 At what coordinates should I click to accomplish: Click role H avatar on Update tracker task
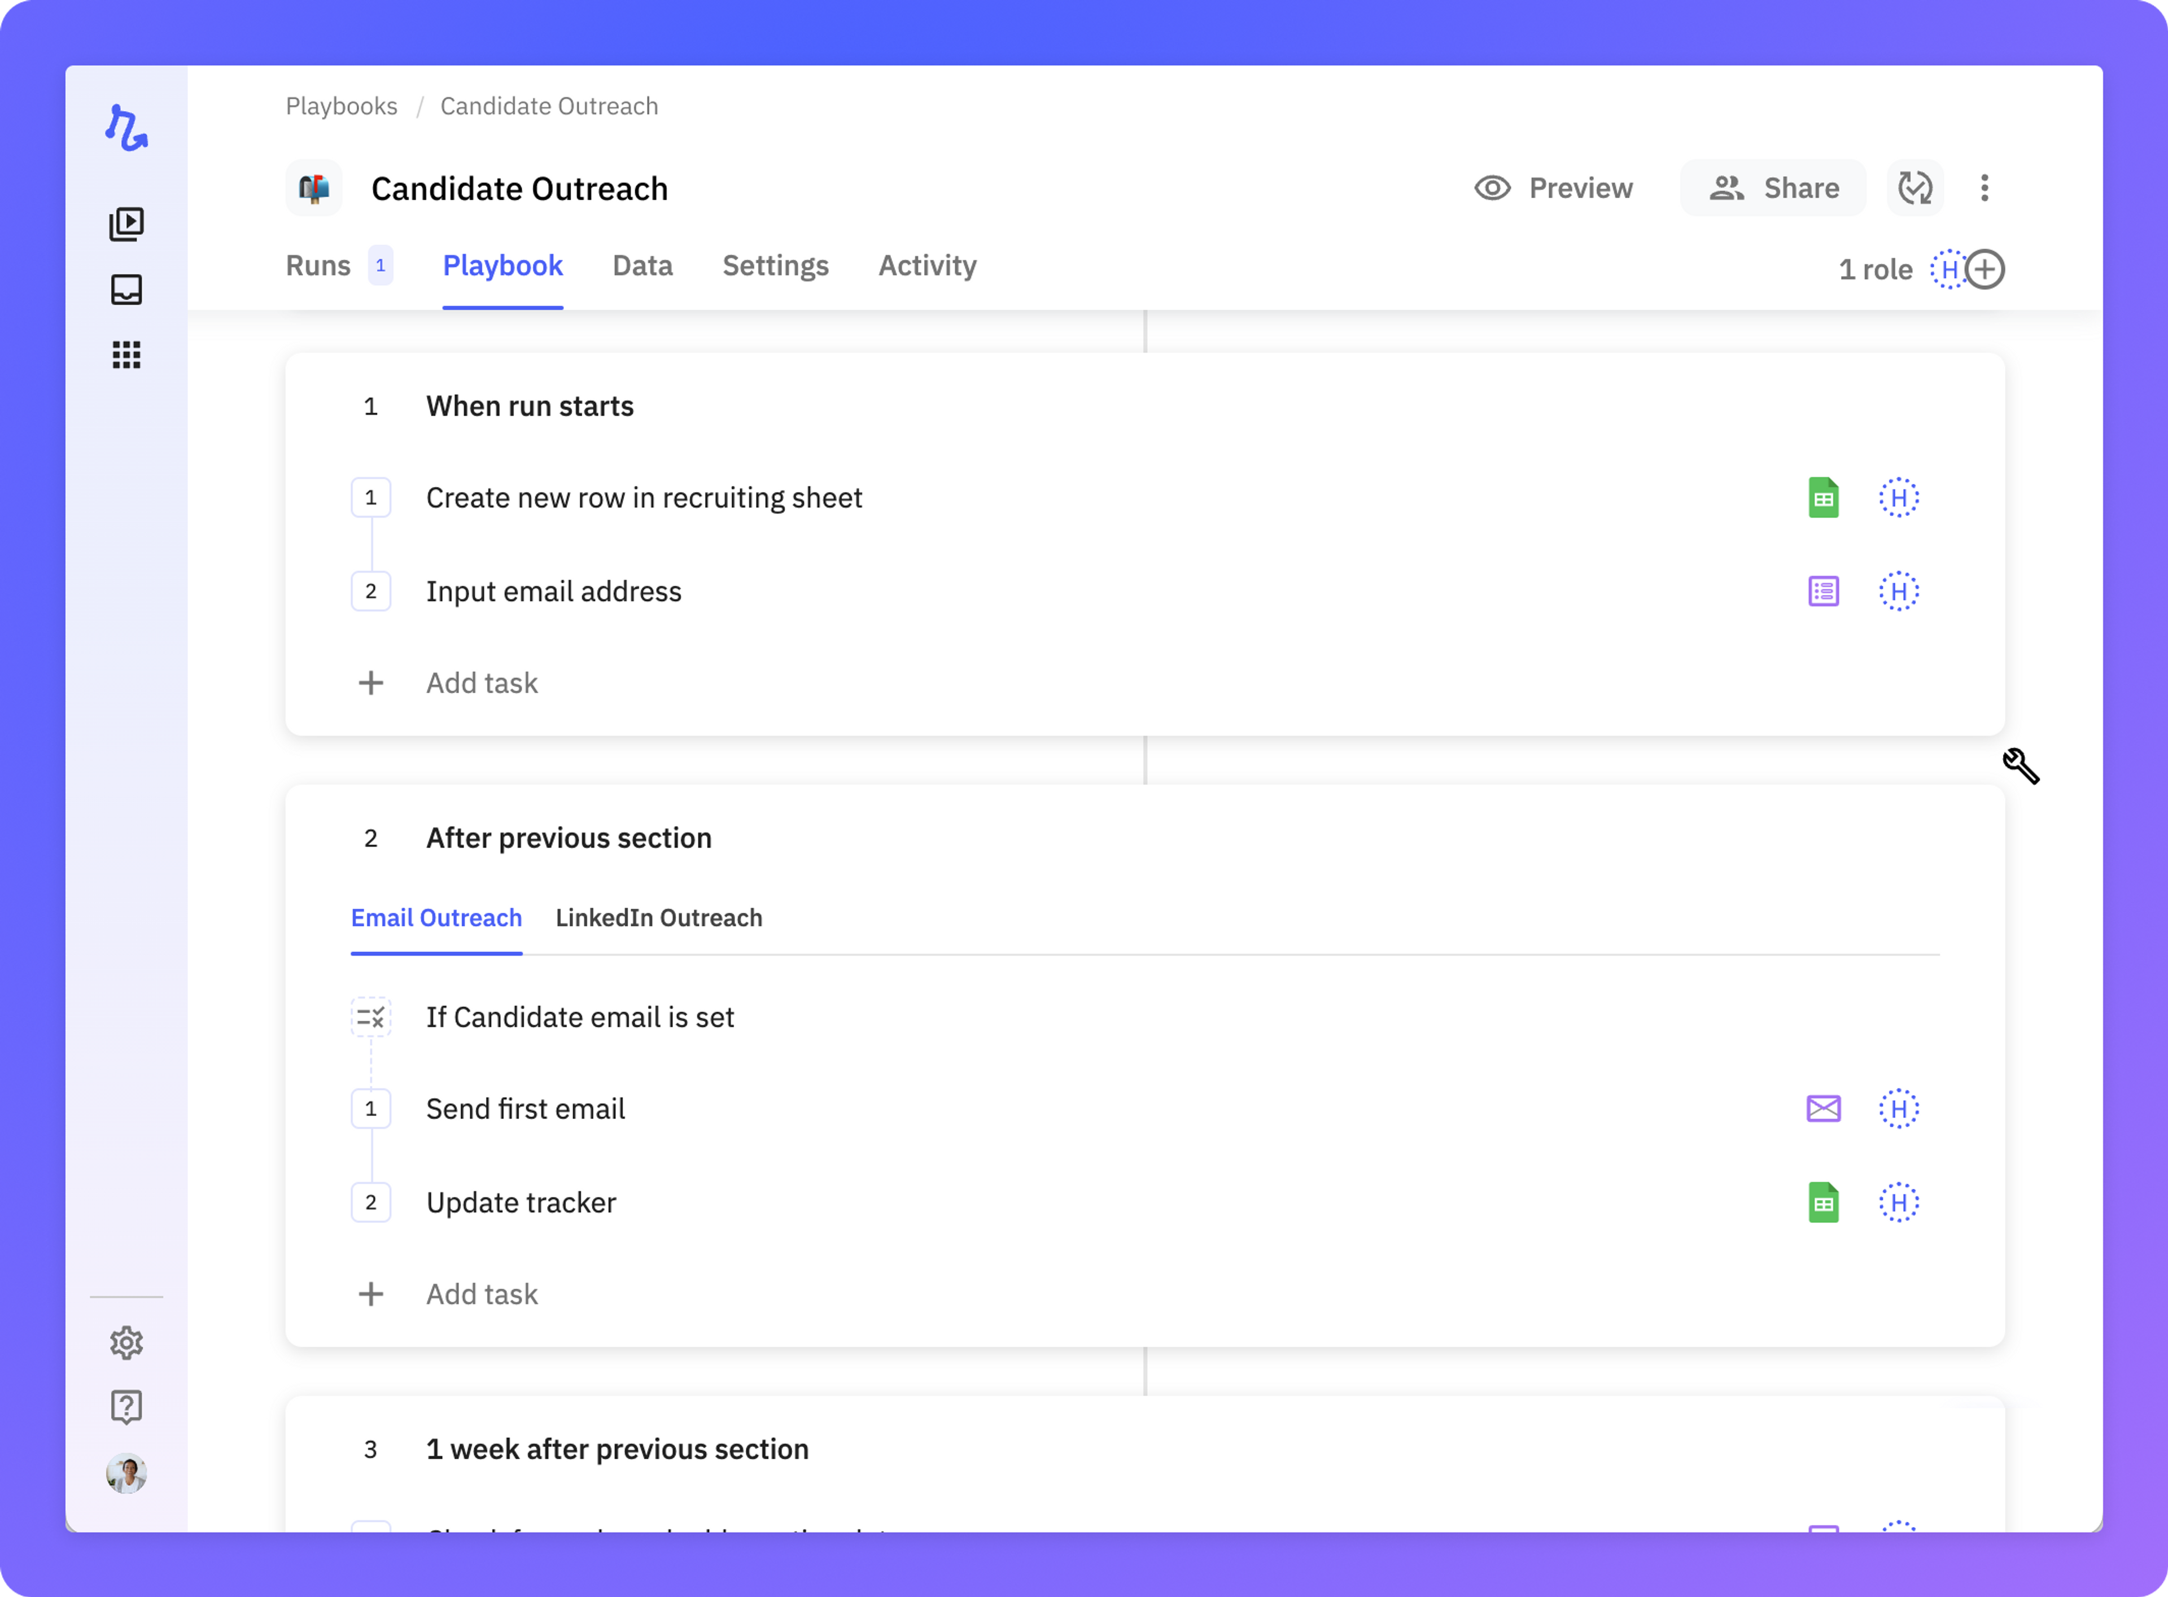coord(1898,1202)
